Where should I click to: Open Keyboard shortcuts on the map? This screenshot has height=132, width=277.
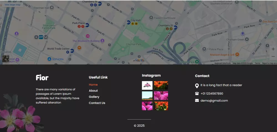click(x=222, y=63)
